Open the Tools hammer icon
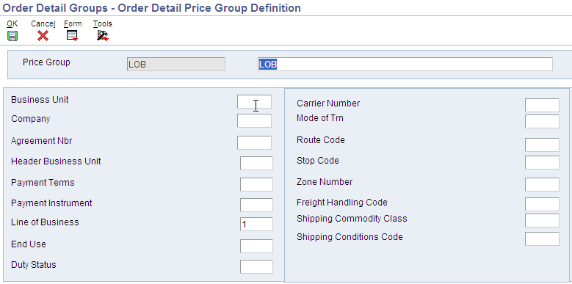The image size is (572, 284). coord(103,36)
